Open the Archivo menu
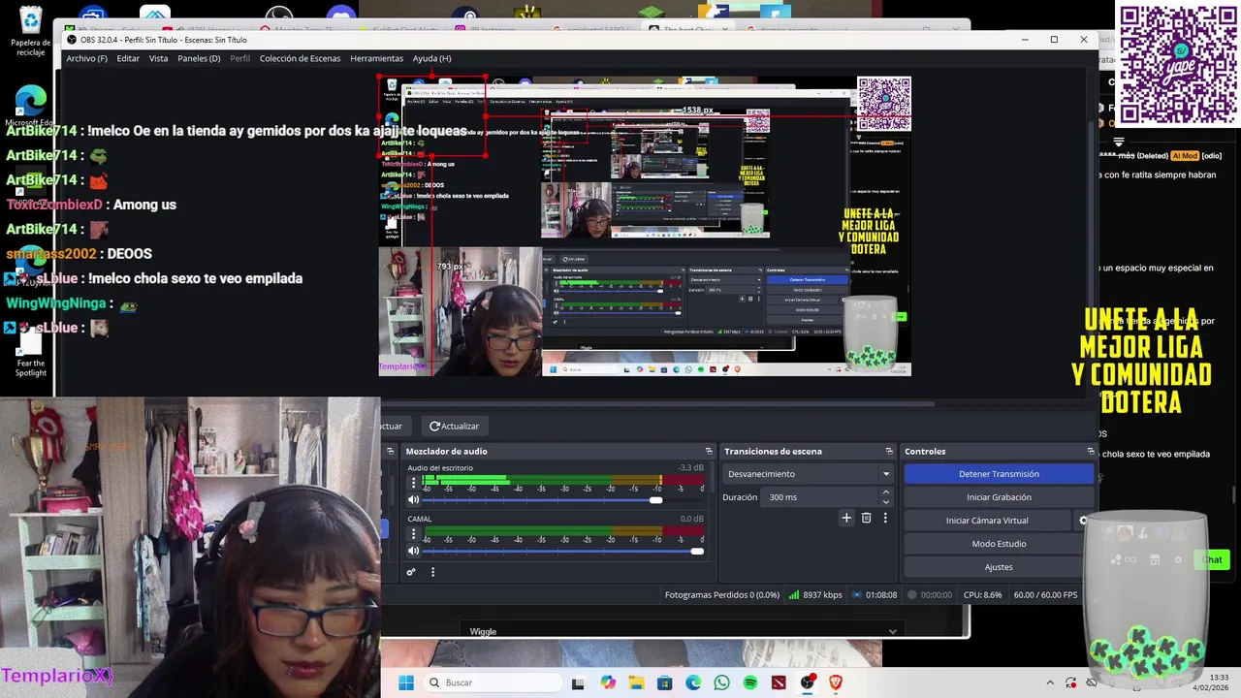 tap(86, 58)
